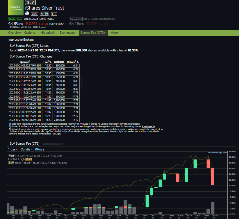The image size is (239, 219).
Task: Open the SEC.gov link
Action: (x=57, y=134)
